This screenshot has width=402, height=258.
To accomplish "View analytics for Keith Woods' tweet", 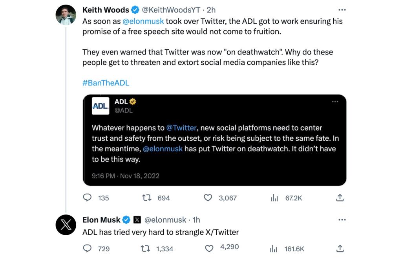I will [x=274, y=198].
